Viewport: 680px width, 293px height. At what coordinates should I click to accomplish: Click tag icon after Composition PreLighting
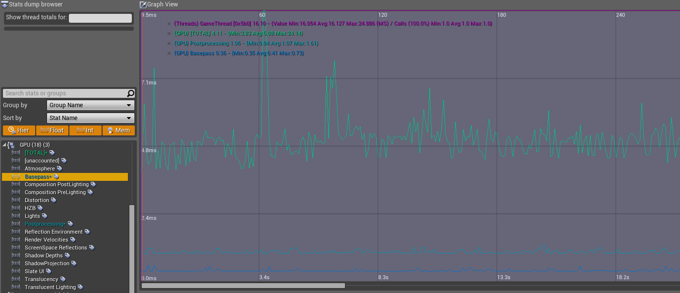tap(90, 192)
